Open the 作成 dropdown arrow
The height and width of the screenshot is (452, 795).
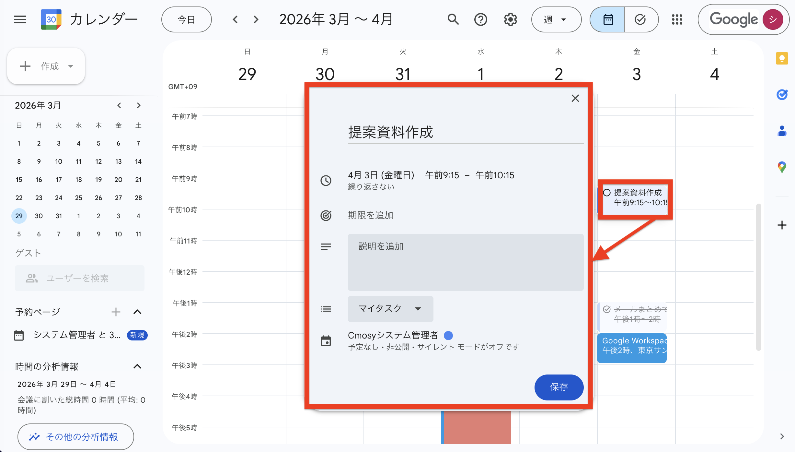click(71, 66)
